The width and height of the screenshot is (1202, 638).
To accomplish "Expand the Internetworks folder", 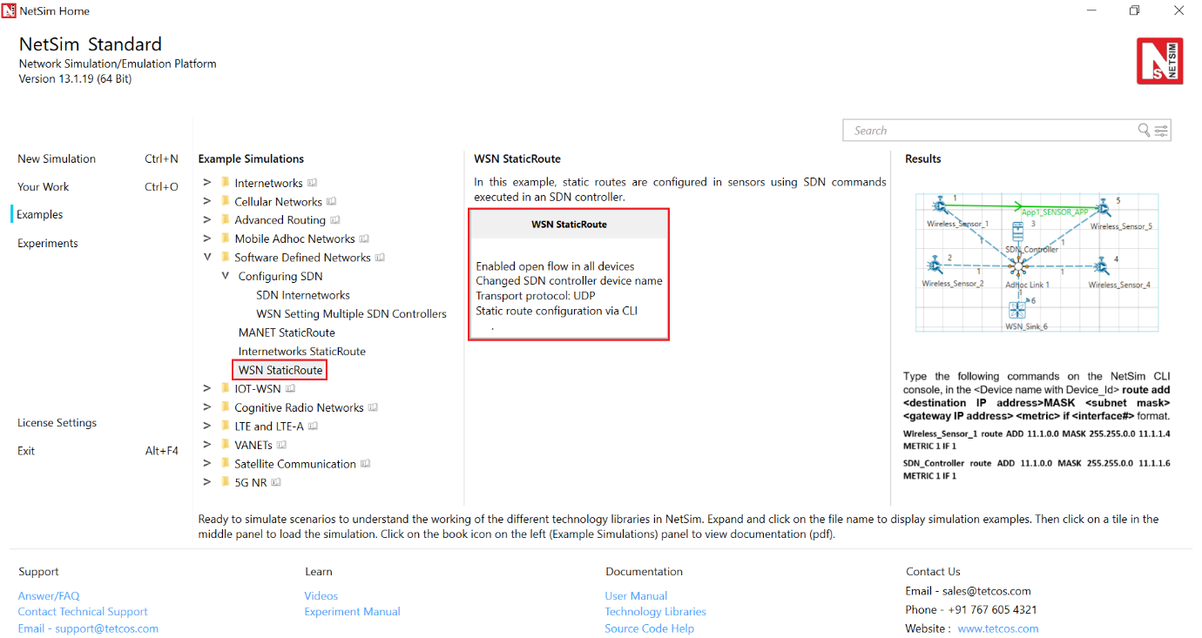I will 206,183.
